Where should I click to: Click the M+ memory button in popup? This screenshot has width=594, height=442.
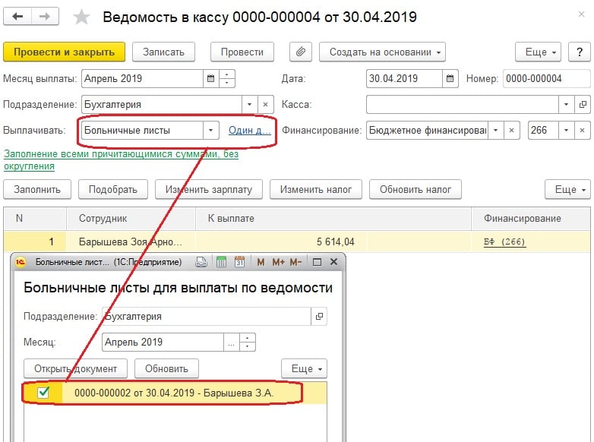[278, 262]
